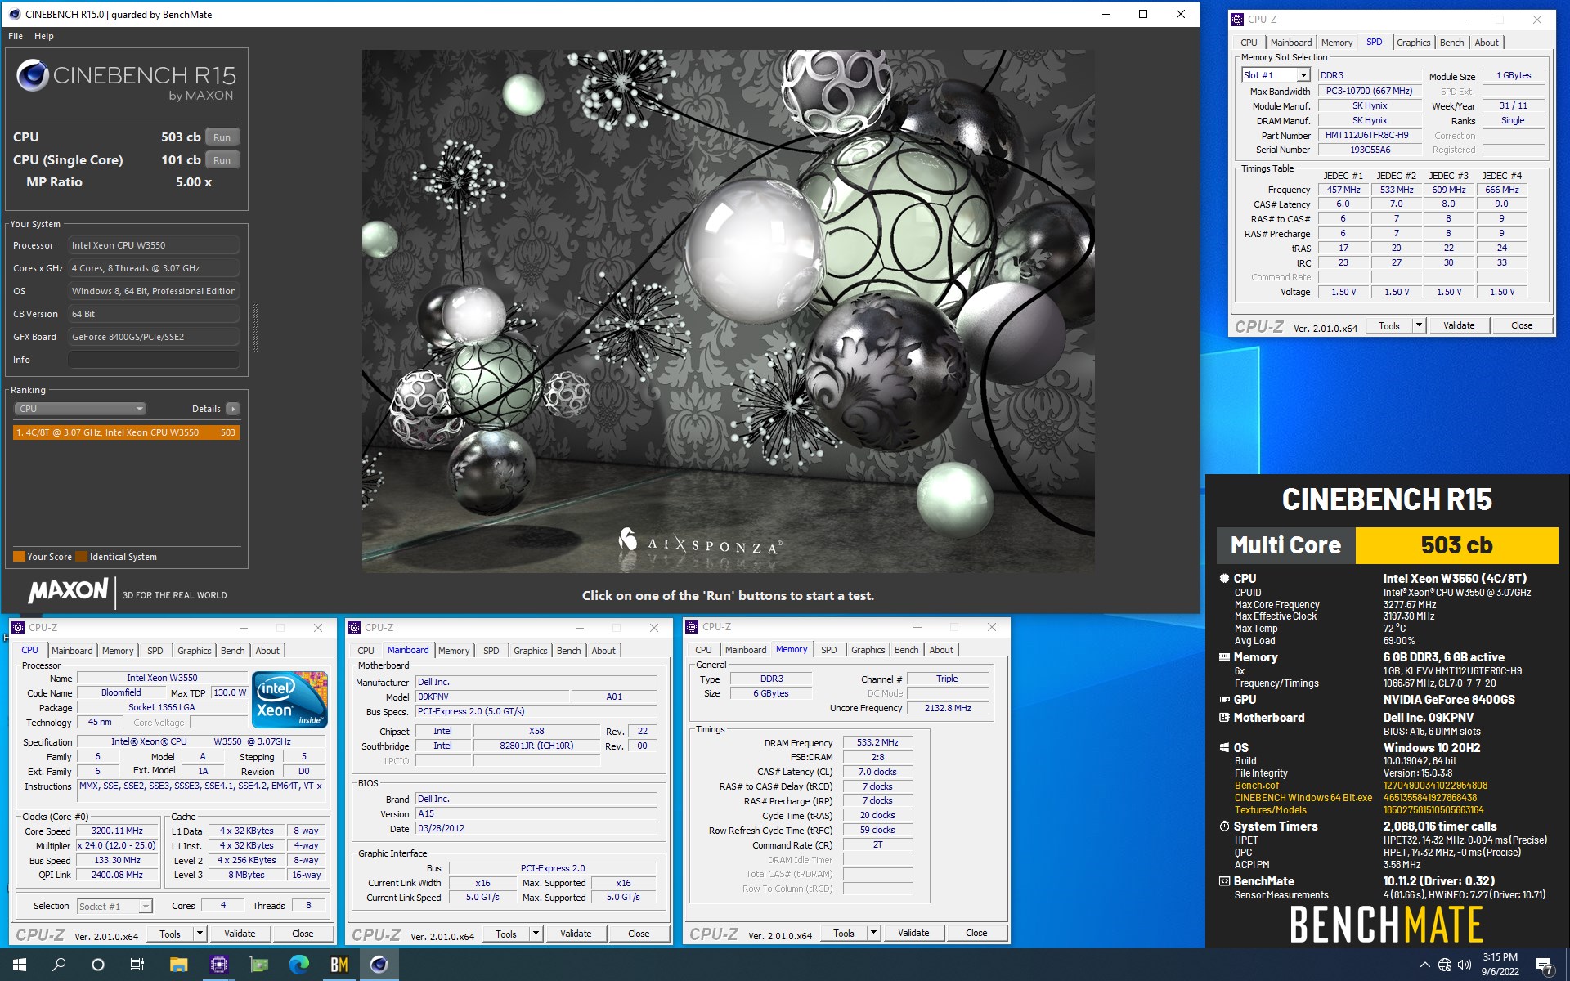
Task: Click the MAXON logo
Action: point(69,591)
